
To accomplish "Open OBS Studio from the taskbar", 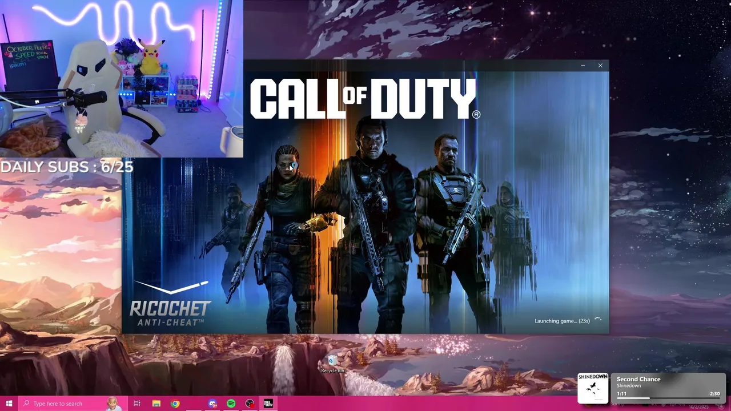I will [250, 404].
